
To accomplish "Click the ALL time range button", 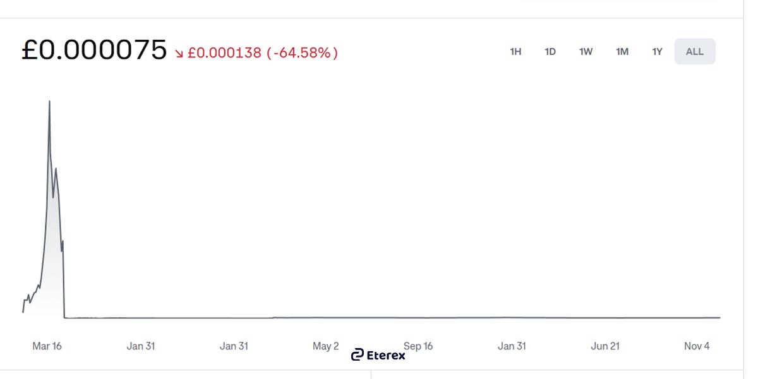I will pos(694,52).
